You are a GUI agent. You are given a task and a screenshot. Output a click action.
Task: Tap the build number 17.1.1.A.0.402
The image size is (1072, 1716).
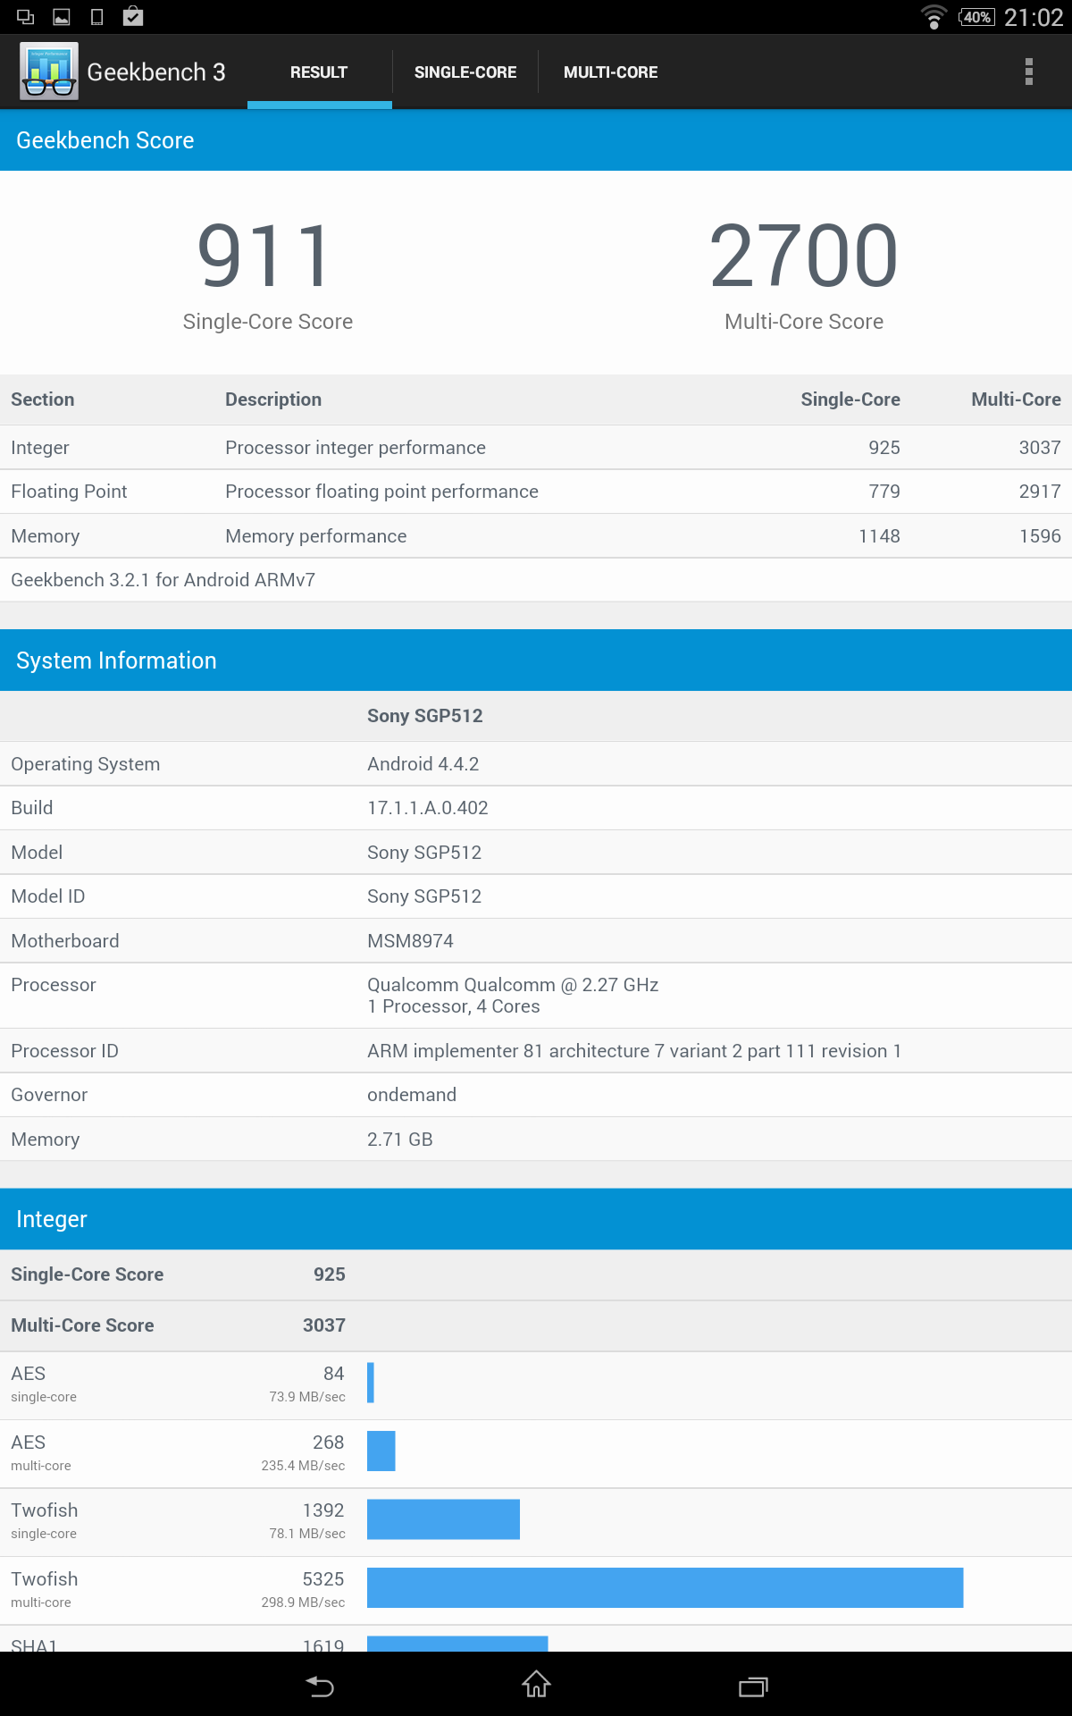(428, 808)
